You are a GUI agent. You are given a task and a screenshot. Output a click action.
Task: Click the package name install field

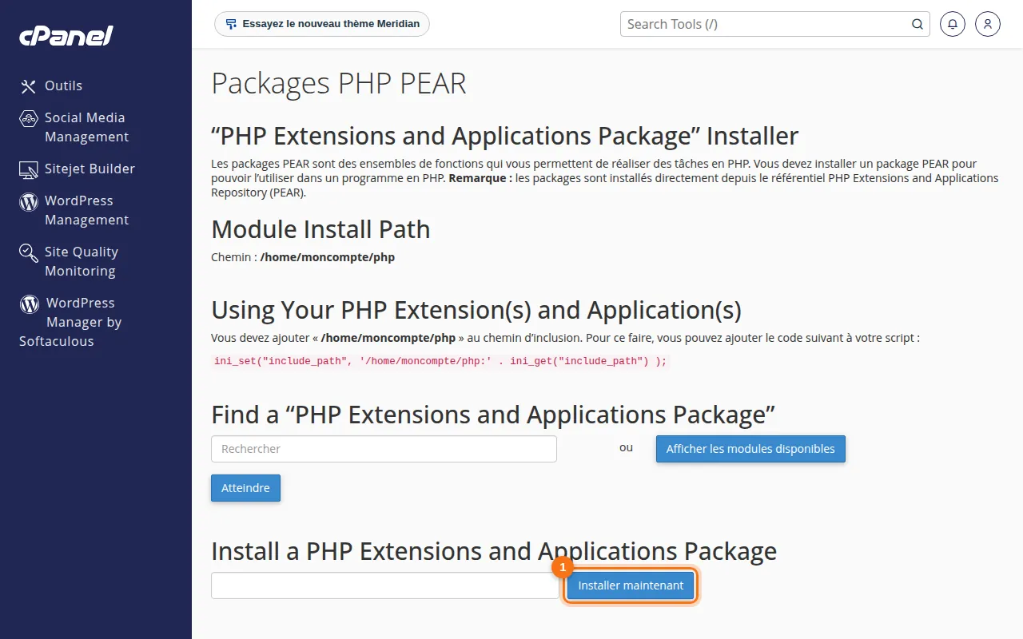[x=385, y=585]
